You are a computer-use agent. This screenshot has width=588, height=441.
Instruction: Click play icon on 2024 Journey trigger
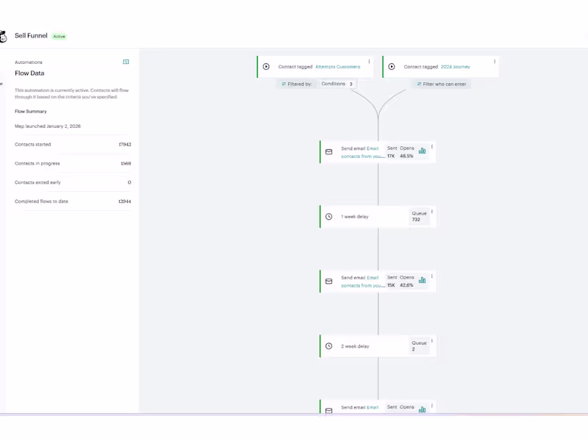pos(392,67)
